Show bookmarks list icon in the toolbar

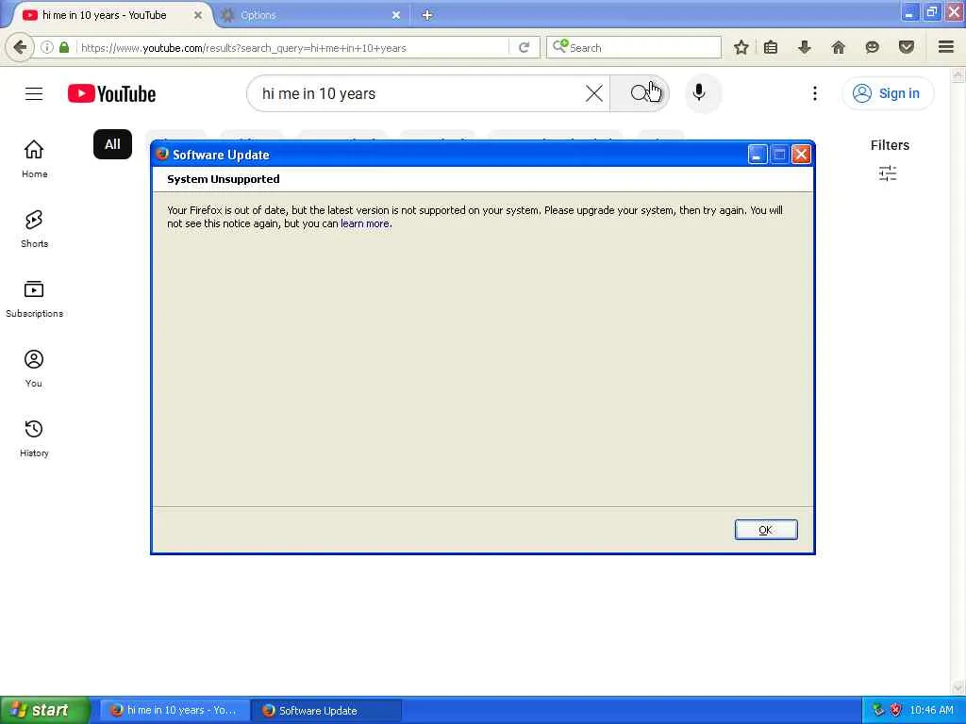click(x=771, y=47)
